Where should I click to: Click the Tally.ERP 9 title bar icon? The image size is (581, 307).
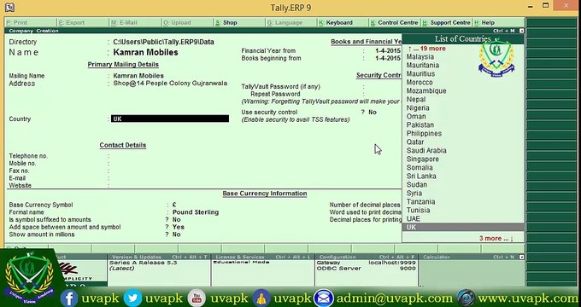[x=9, y=7]
